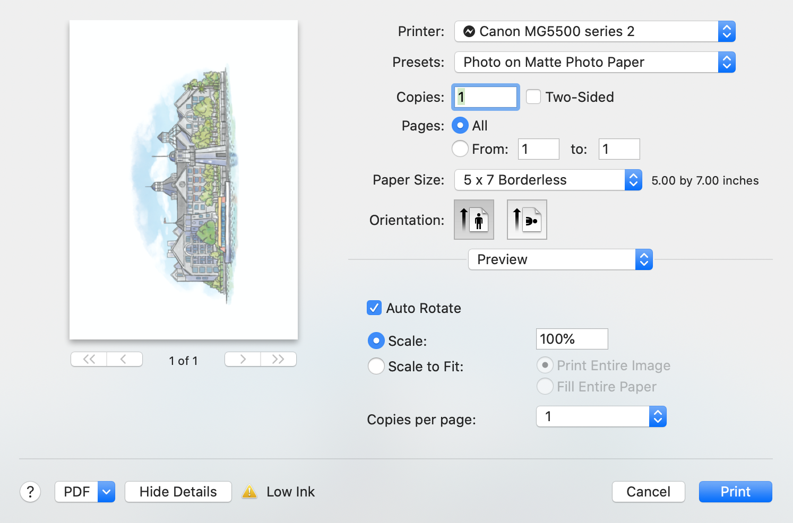This screenshot has height=523, width=793.
Task: Select landscape orientation
Action: click(x=526, y=219)
